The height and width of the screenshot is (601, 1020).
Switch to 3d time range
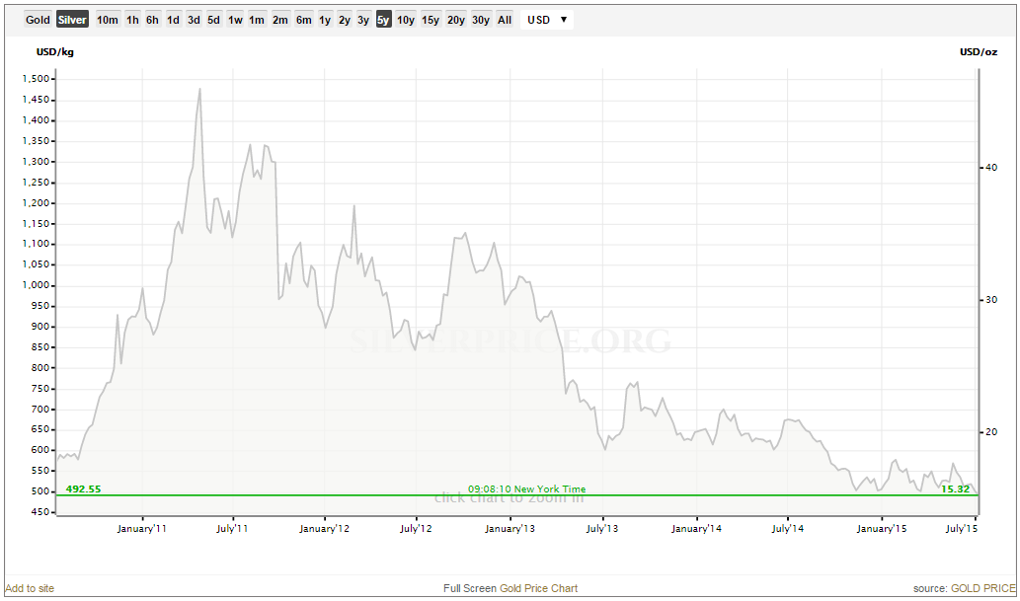(194, 20)
